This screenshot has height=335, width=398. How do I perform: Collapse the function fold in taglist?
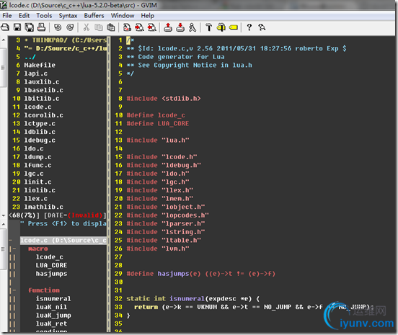12,290
